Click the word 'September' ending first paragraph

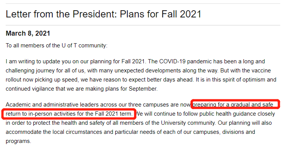coord(143,89)
